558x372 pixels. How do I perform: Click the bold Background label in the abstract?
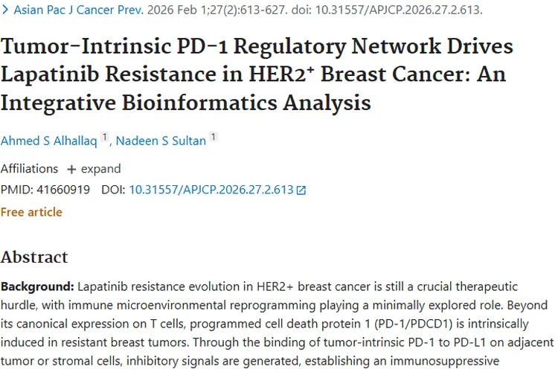coord(37,286)
